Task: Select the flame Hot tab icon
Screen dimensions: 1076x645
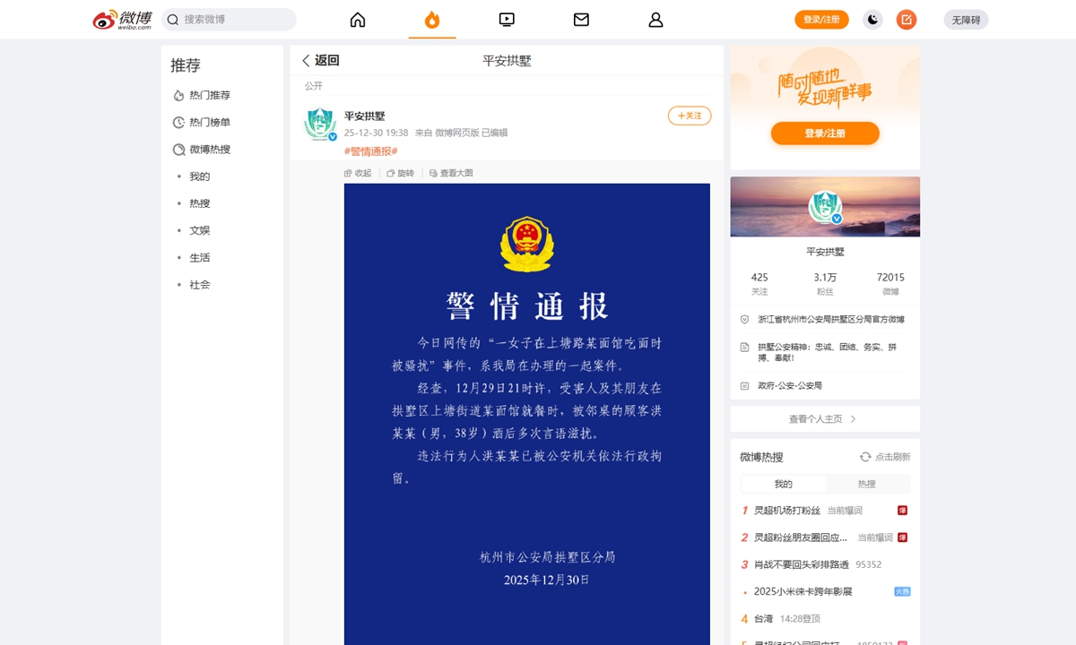Action: pyautogui.click(x=432, y=19)
